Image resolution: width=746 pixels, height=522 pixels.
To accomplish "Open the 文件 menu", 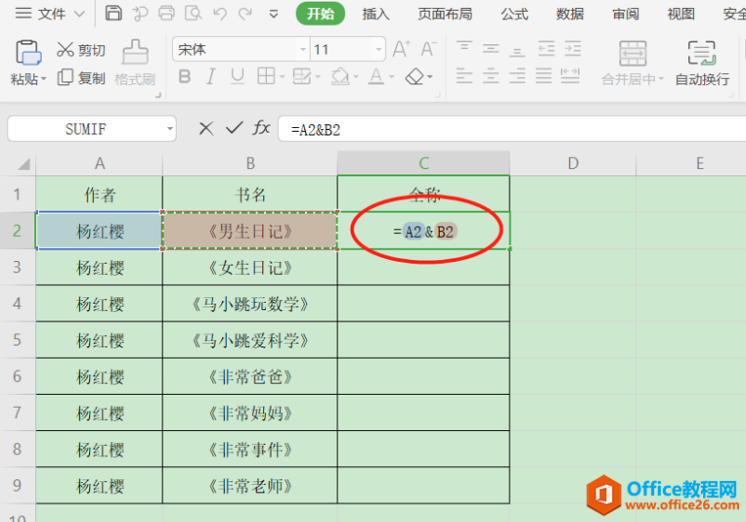I will coord(51,14).
